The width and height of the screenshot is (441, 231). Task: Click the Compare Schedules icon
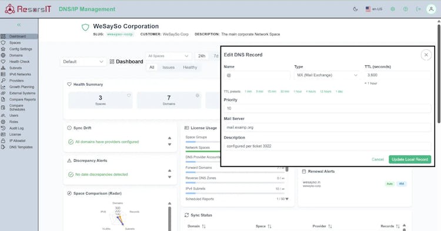click(3, 108)
